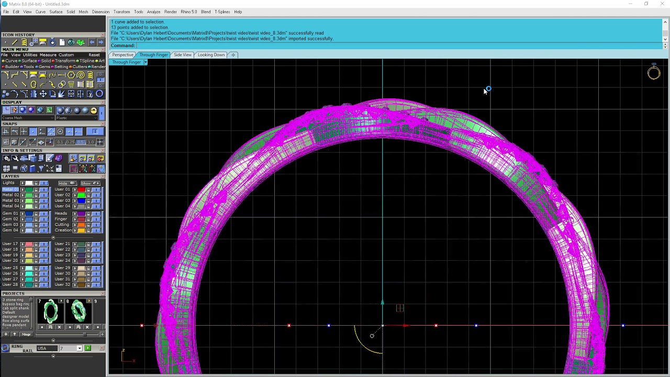Click the arrow on project thumbnail 7

pyautogui.click(x=61, y=301)
